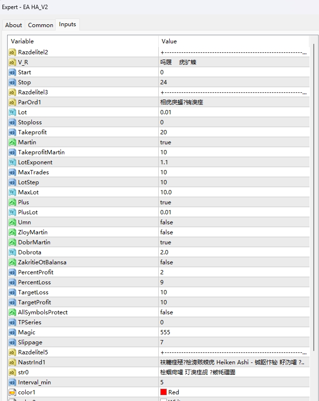This screenshot has width=319, height=401.
Task: Click the double-type icon beside MaxLot
Action: [12, 192]
